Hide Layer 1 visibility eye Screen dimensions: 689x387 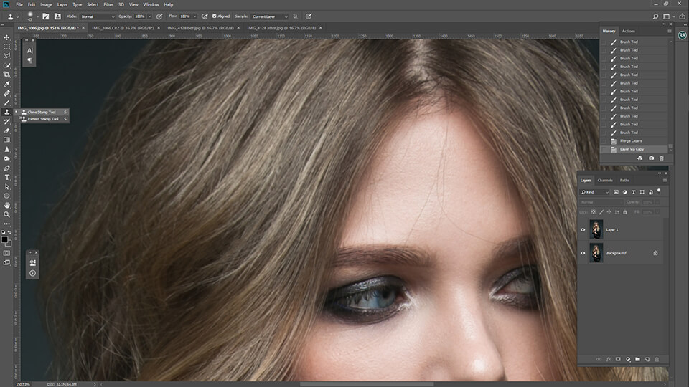(x=583, y=229)
